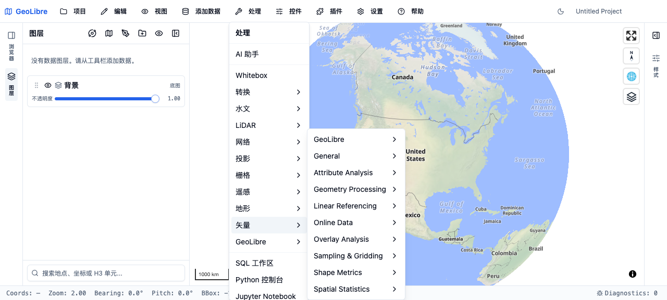Expand the 栅格 submenu

pos(269,175)
